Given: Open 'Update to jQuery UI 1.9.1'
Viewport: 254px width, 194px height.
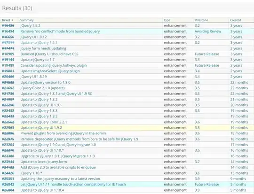Looking at the screenshot, I should (41, 105).
